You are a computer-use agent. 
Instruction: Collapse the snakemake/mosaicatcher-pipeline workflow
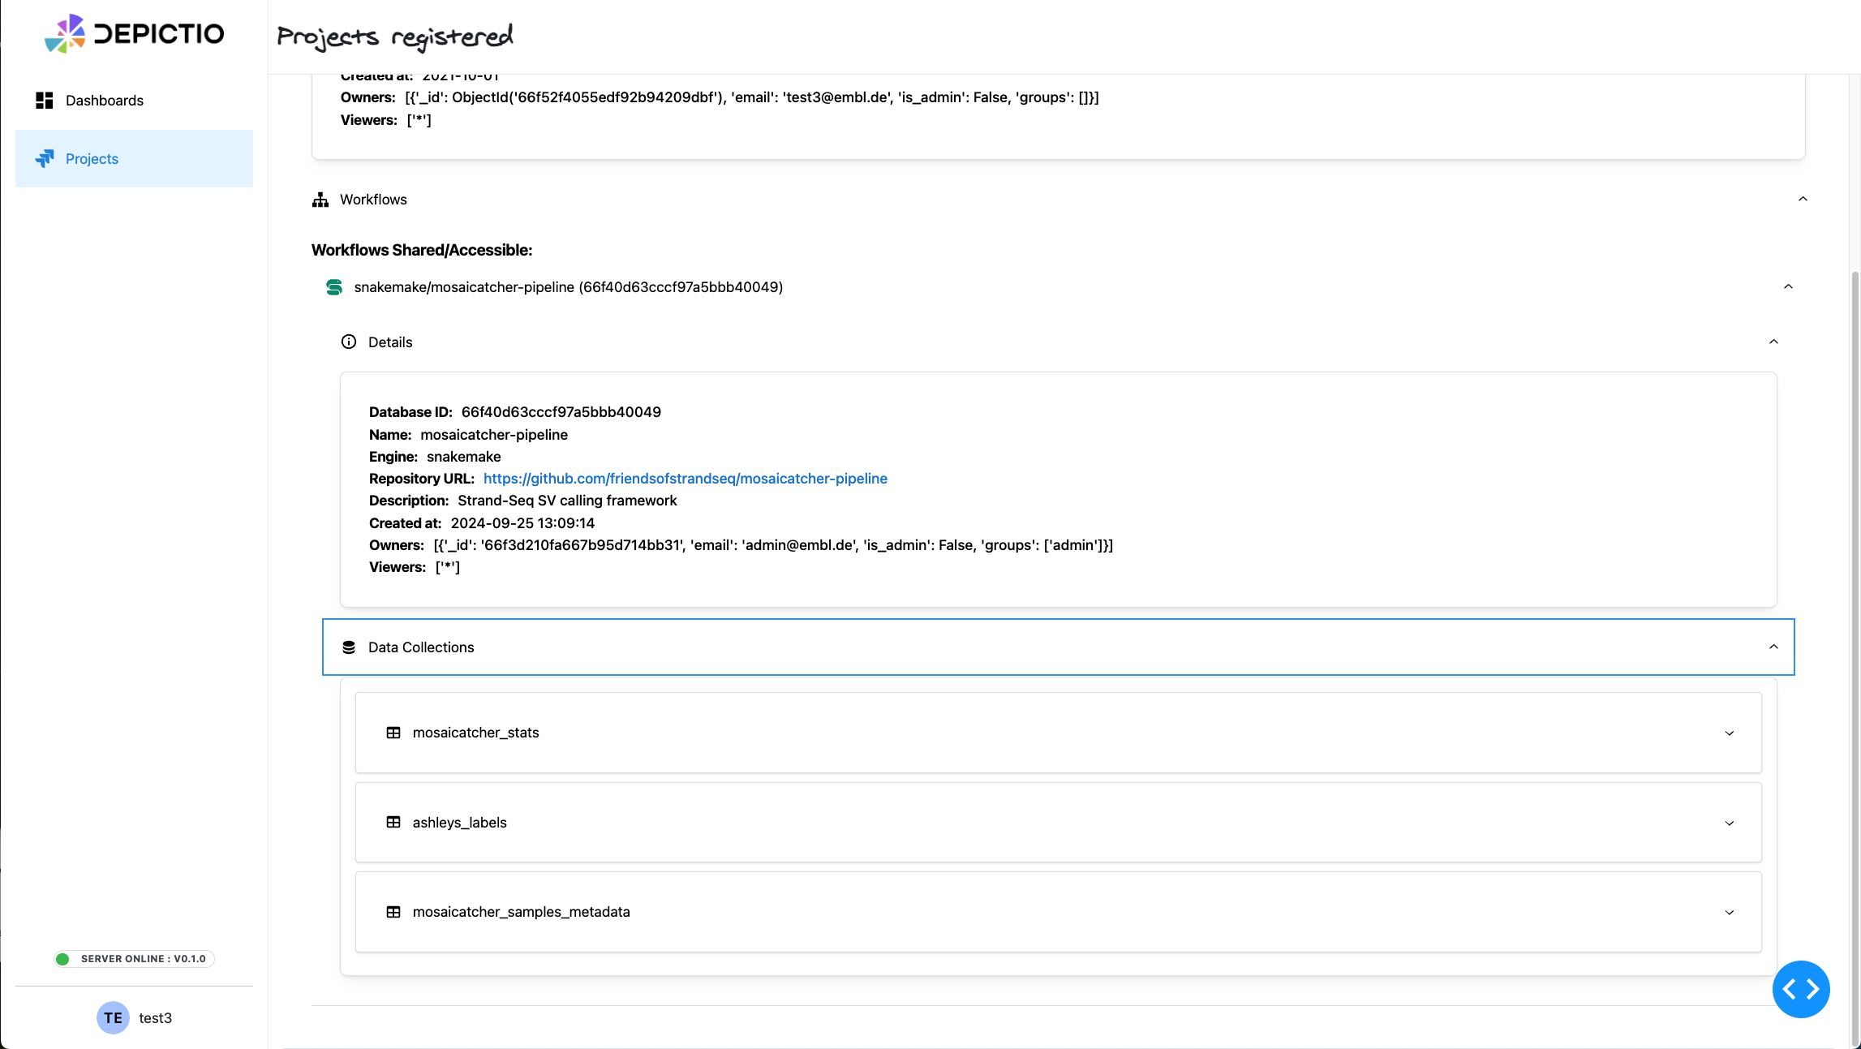1788,286
